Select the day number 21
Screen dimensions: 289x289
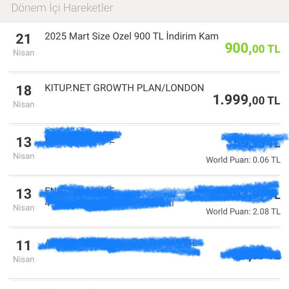(23, 39)
